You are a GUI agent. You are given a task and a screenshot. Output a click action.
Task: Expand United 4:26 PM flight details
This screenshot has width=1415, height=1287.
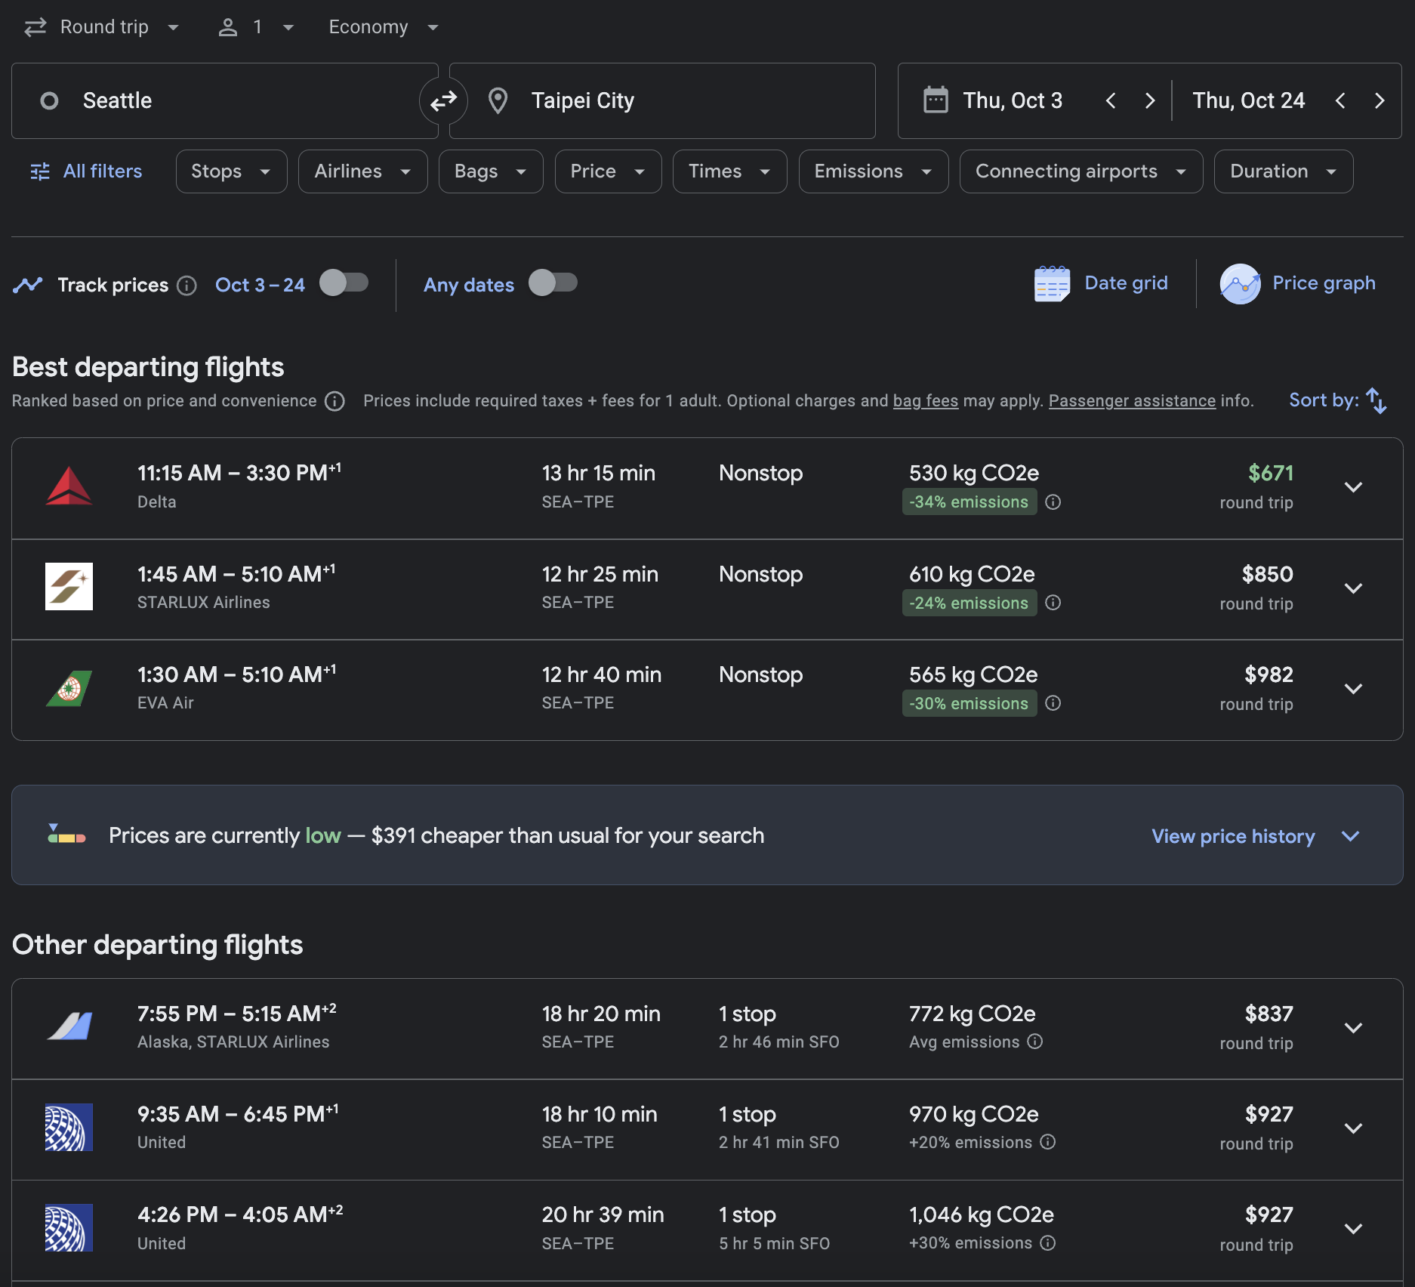[x=1353, y=1229]
